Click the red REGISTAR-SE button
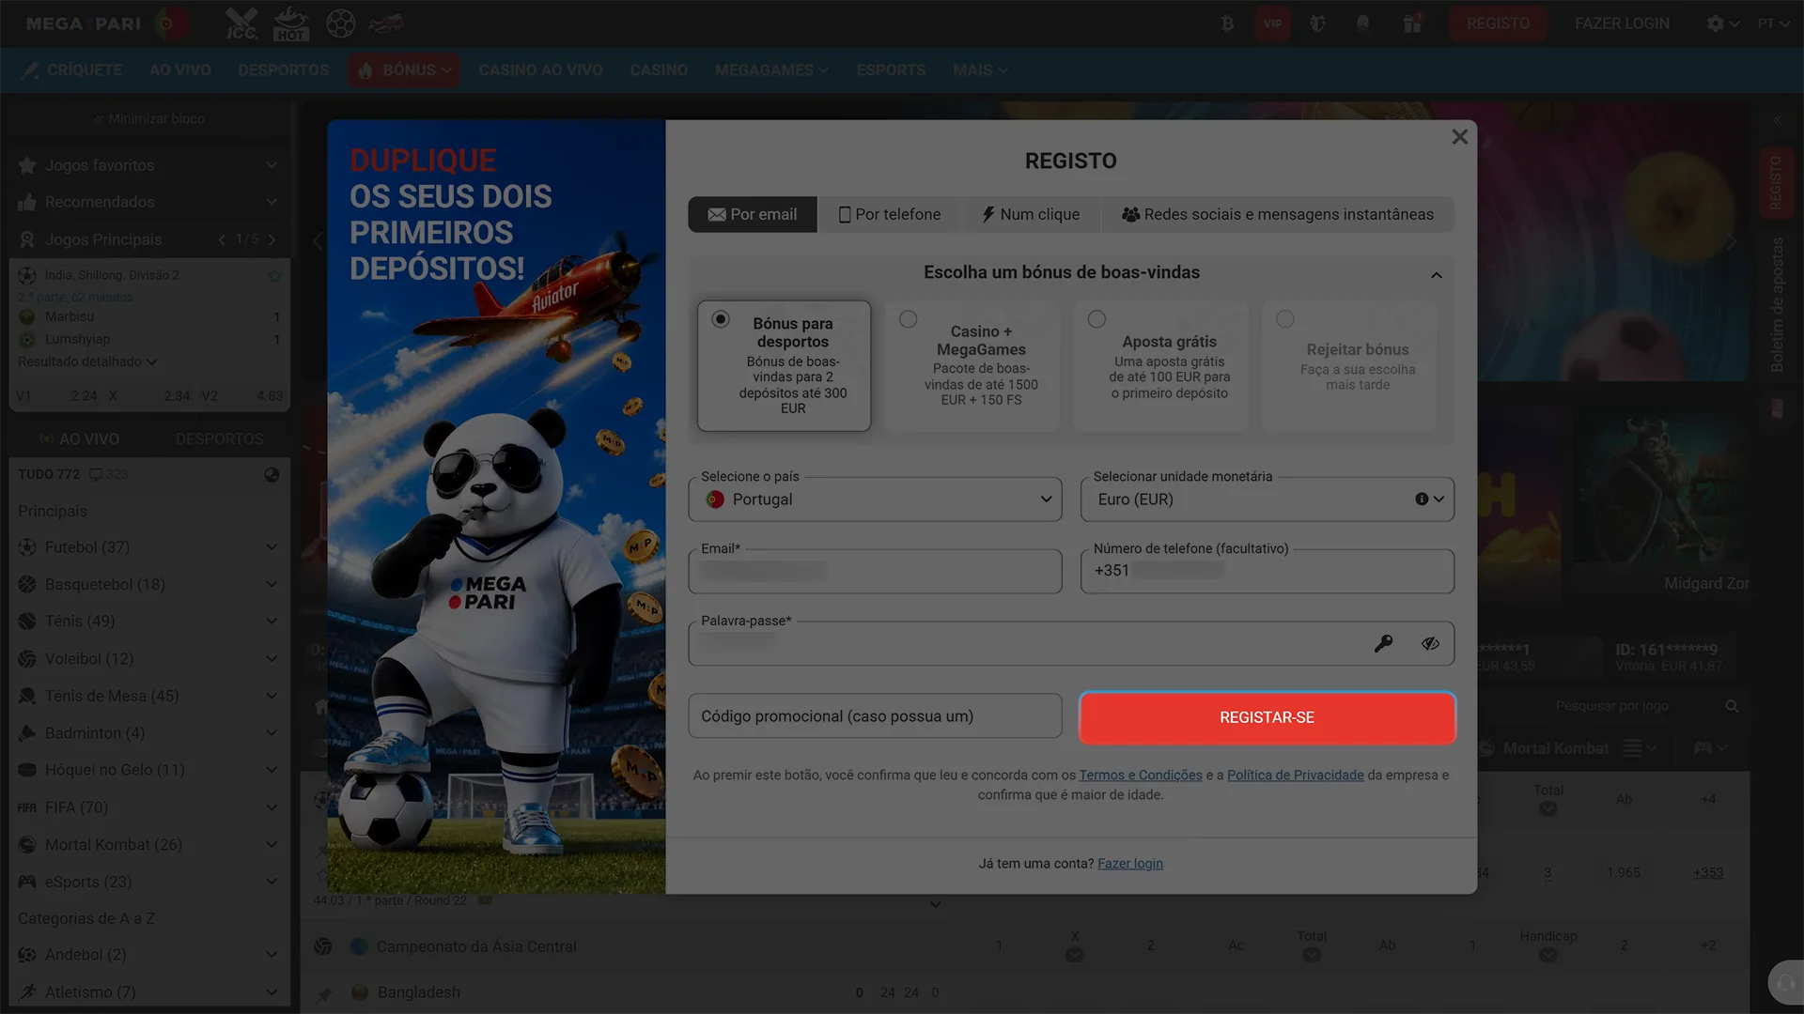The image size is (1804, 1014). pyautogui.click(x=1267, y=717)
